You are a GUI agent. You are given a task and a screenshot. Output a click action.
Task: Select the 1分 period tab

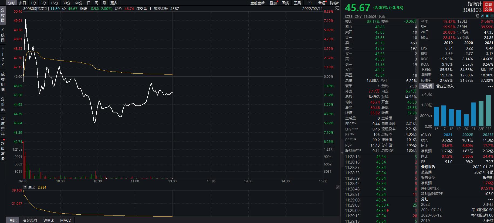point(33,3)
